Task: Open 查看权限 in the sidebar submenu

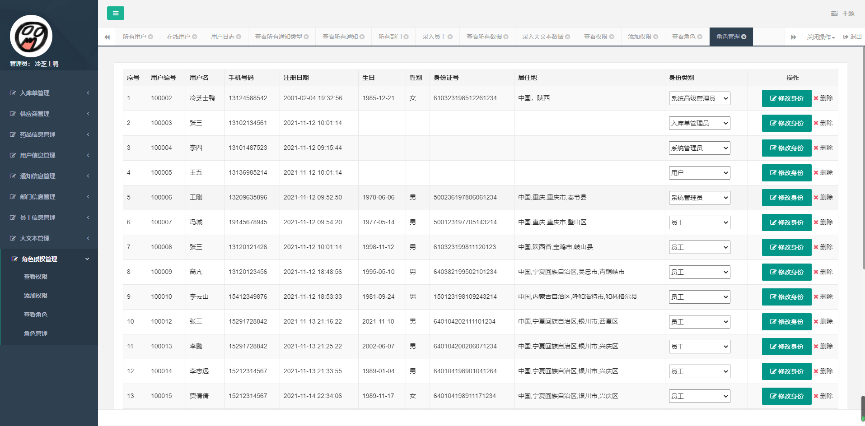Action: (36, 277)
